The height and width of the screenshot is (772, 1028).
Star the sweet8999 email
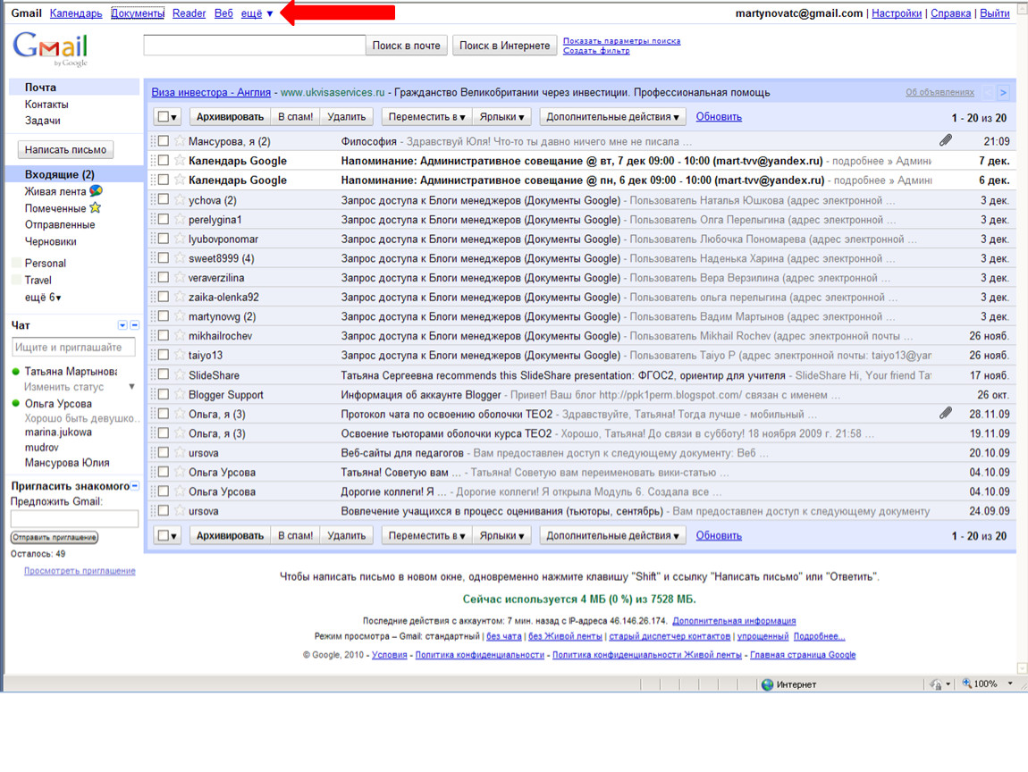[180, 258]
